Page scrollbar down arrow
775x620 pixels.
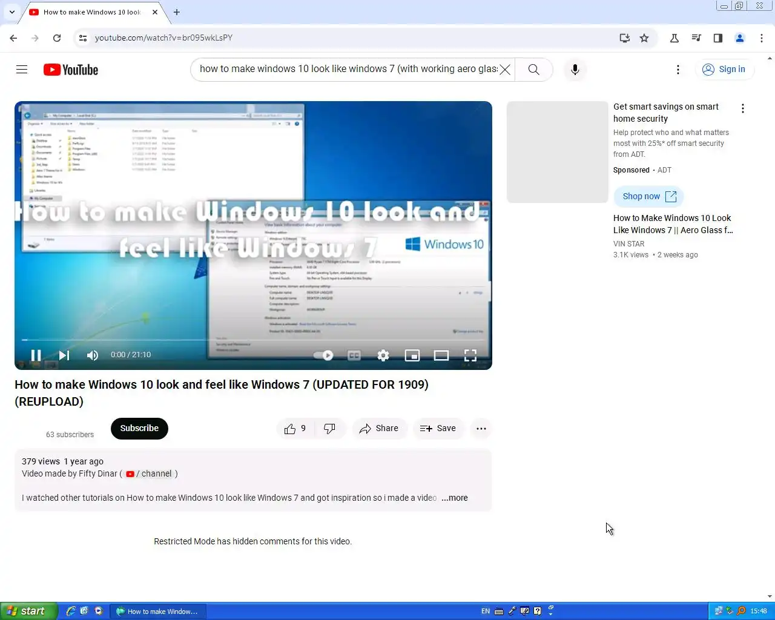pos(770,597)
